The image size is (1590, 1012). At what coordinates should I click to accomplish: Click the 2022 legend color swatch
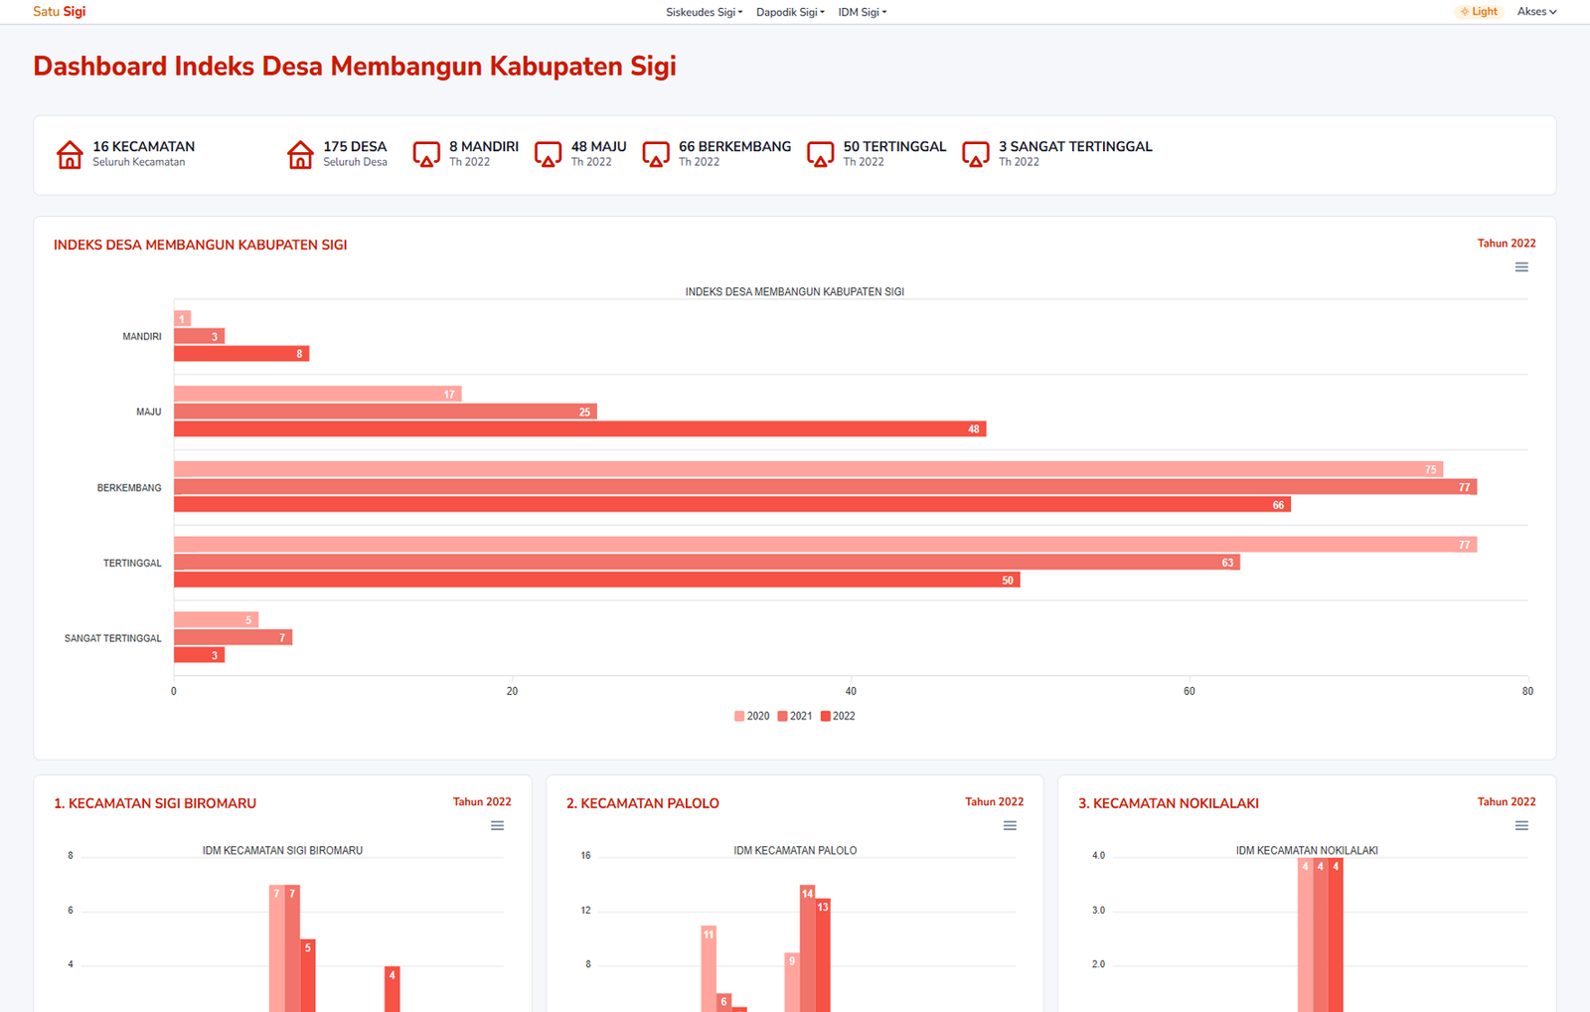(x=825, y=716)
